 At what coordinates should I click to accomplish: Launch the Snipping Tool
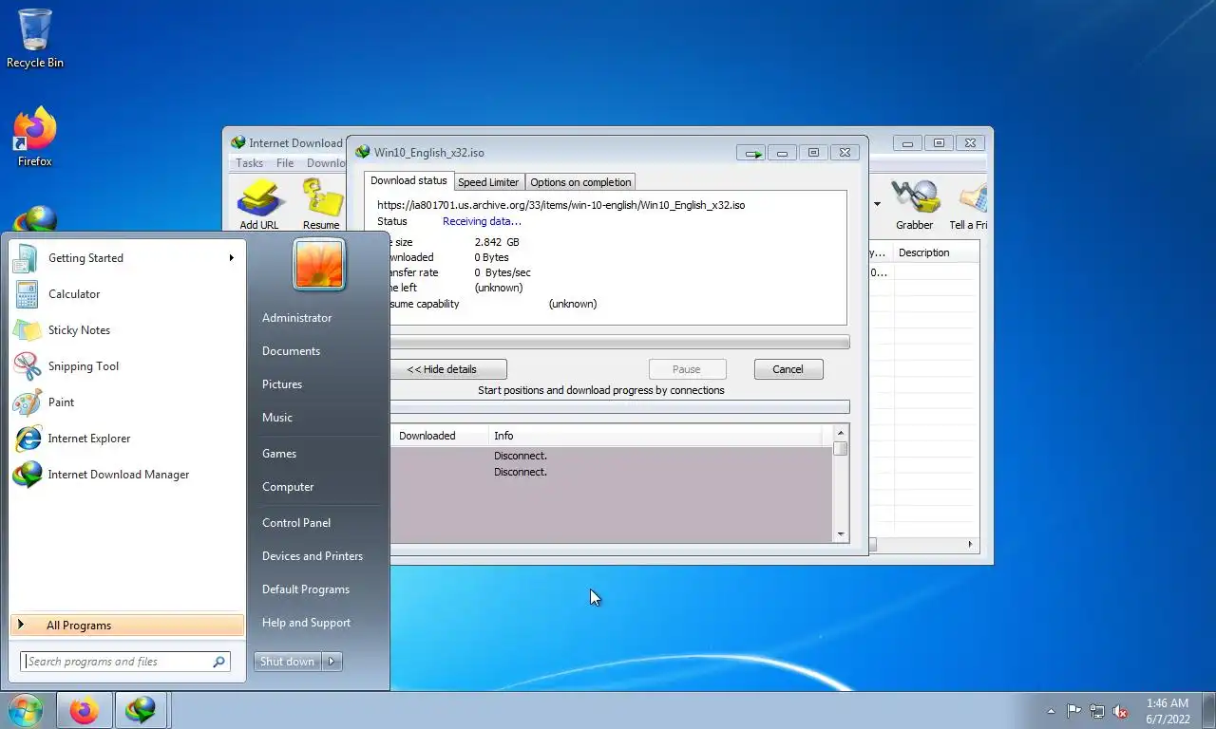[126, 366]
